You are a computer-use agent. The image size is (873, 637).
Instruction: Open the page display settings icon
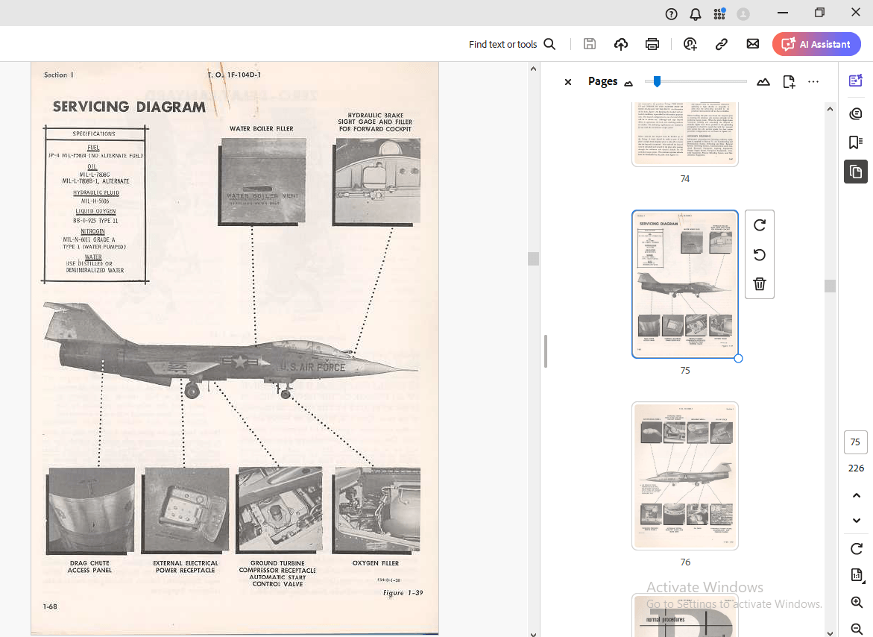[857, 575]
